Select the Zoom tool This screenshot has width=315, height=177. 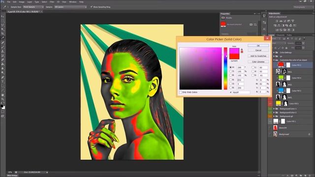[2, 99]
